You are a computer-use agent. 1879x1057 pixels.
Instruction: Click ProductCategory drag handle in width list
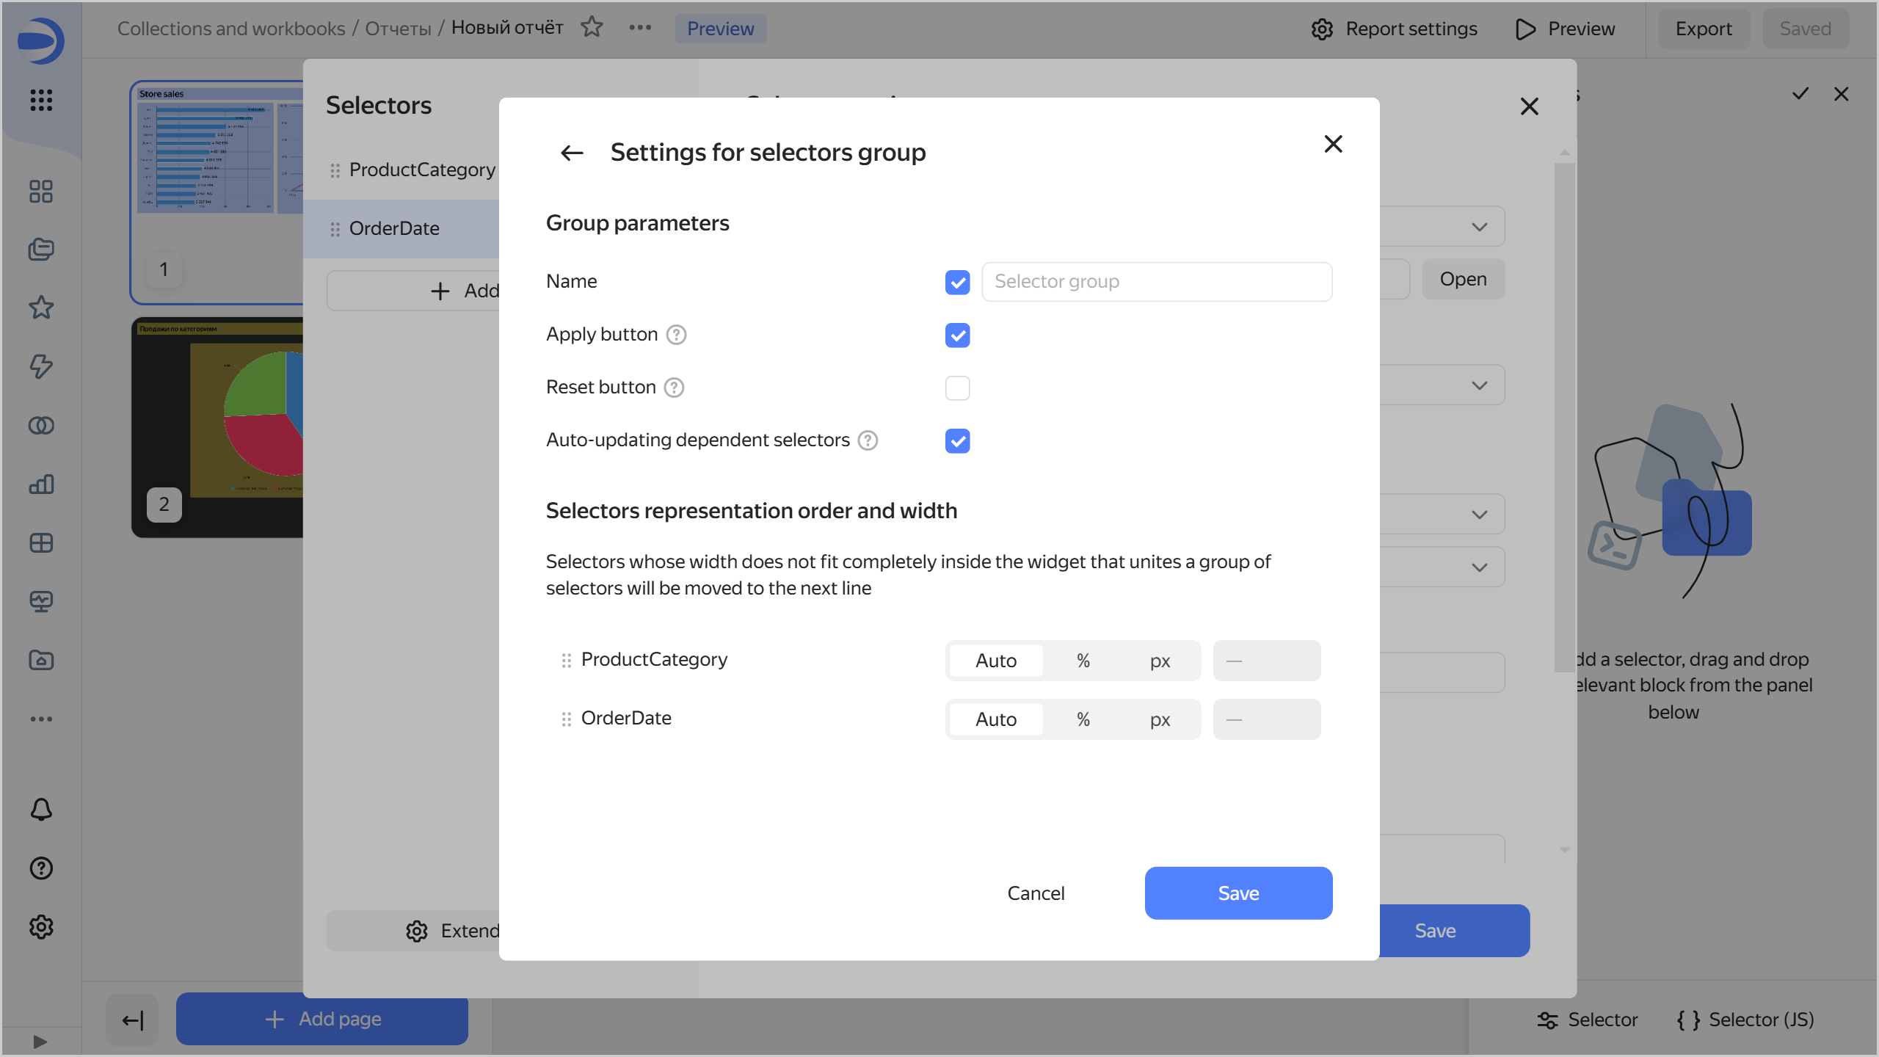tap(566, 661)
